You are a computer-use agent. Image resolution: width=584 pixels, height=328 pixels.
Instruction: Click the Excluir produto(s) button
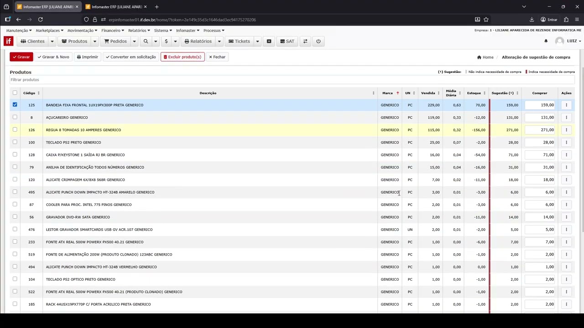pyautogui.click(x=182, y=57)
